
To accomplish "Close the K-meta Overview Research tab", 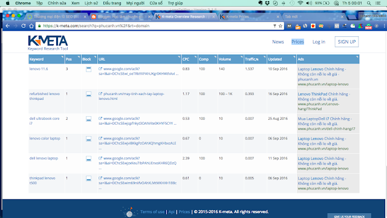I will coord(213,17).
